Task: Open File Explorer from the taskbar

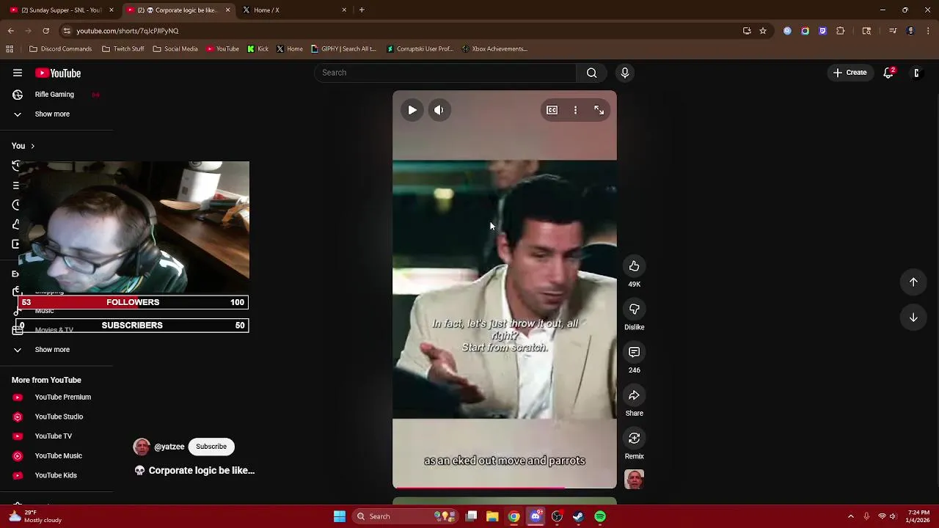Action: (492, 516)
